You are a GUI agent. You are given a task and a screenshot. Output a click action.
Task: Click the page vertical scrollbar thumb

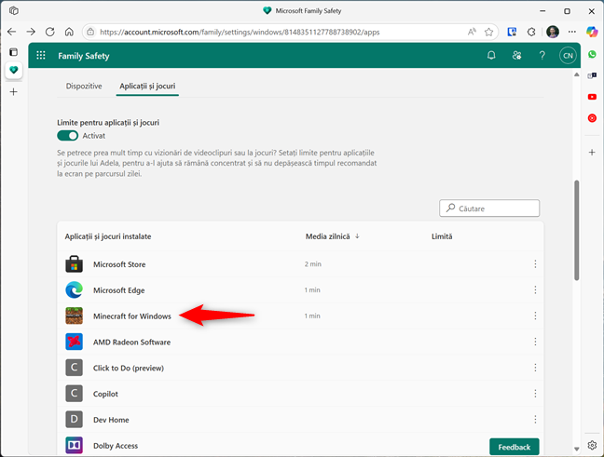(x=577, y=230)
